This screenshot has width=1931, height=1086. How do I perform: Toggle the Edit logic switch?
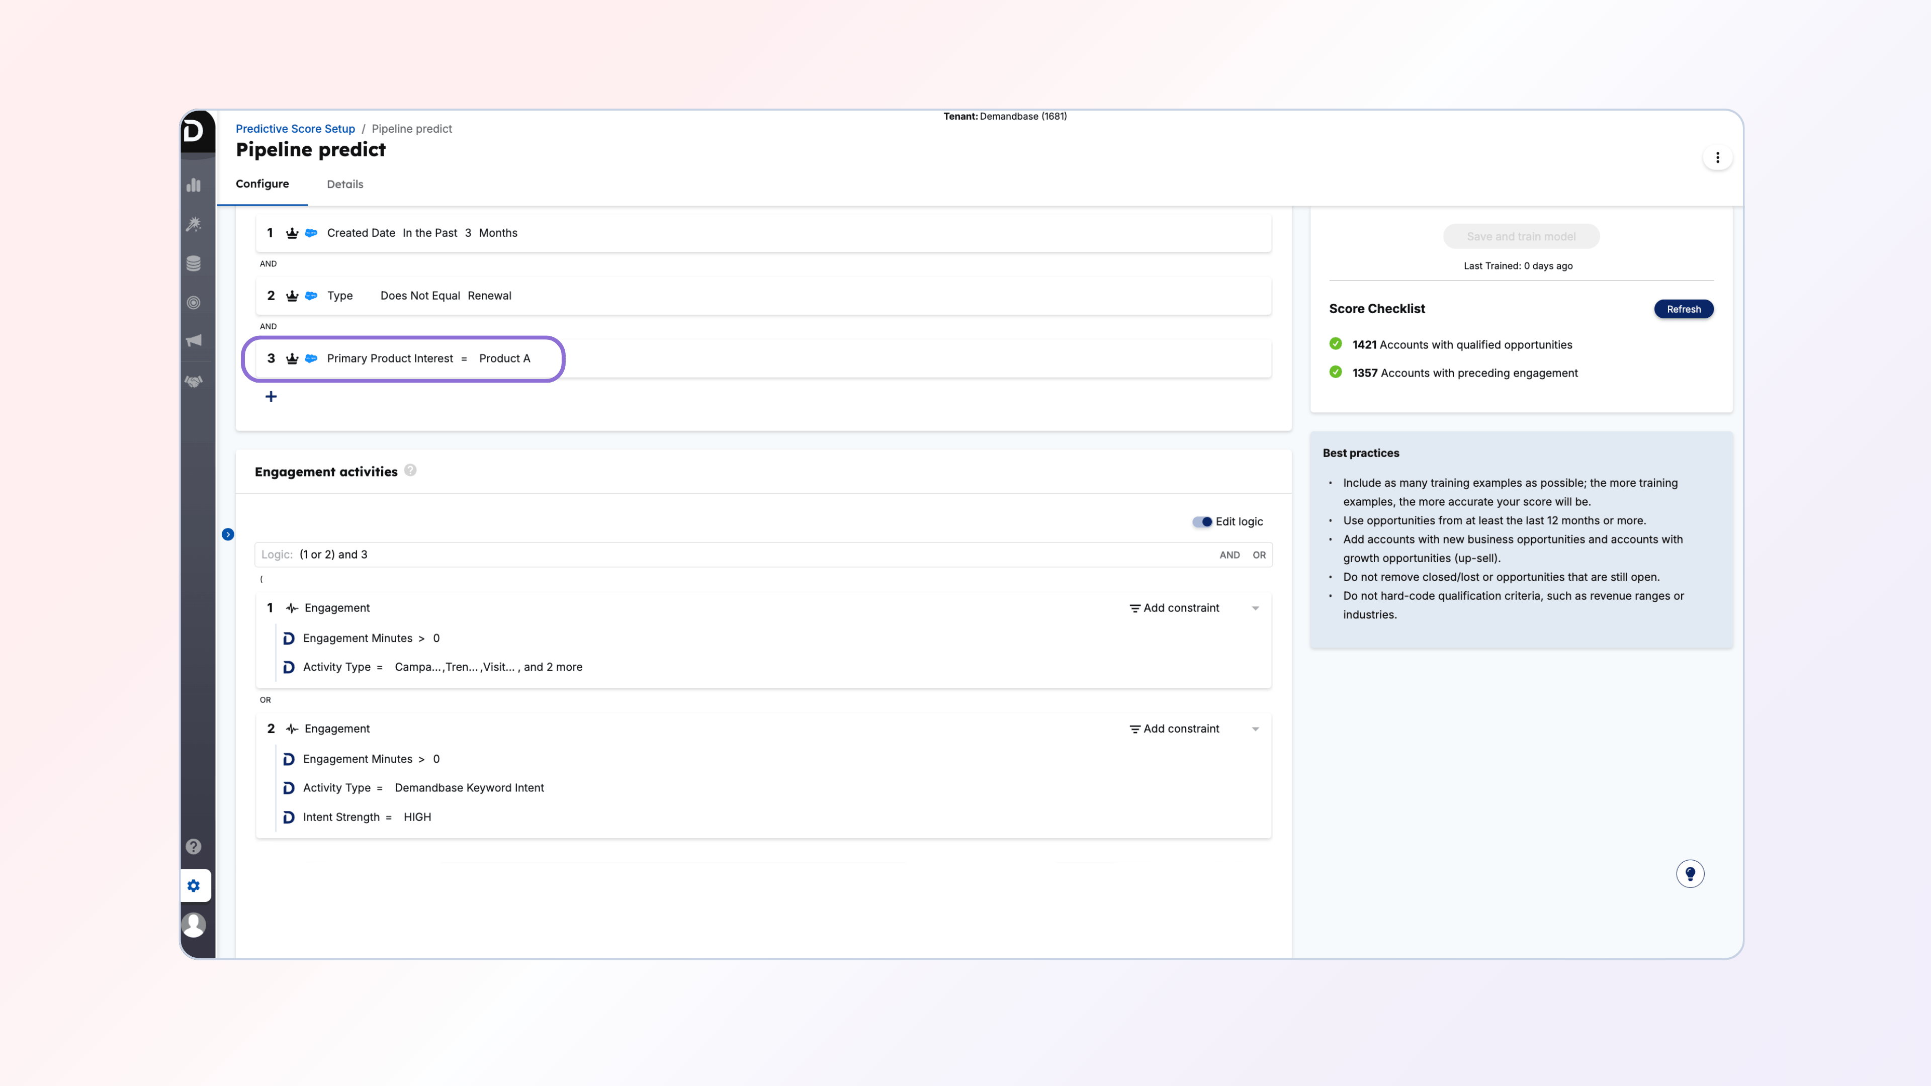click(1202, 522)
